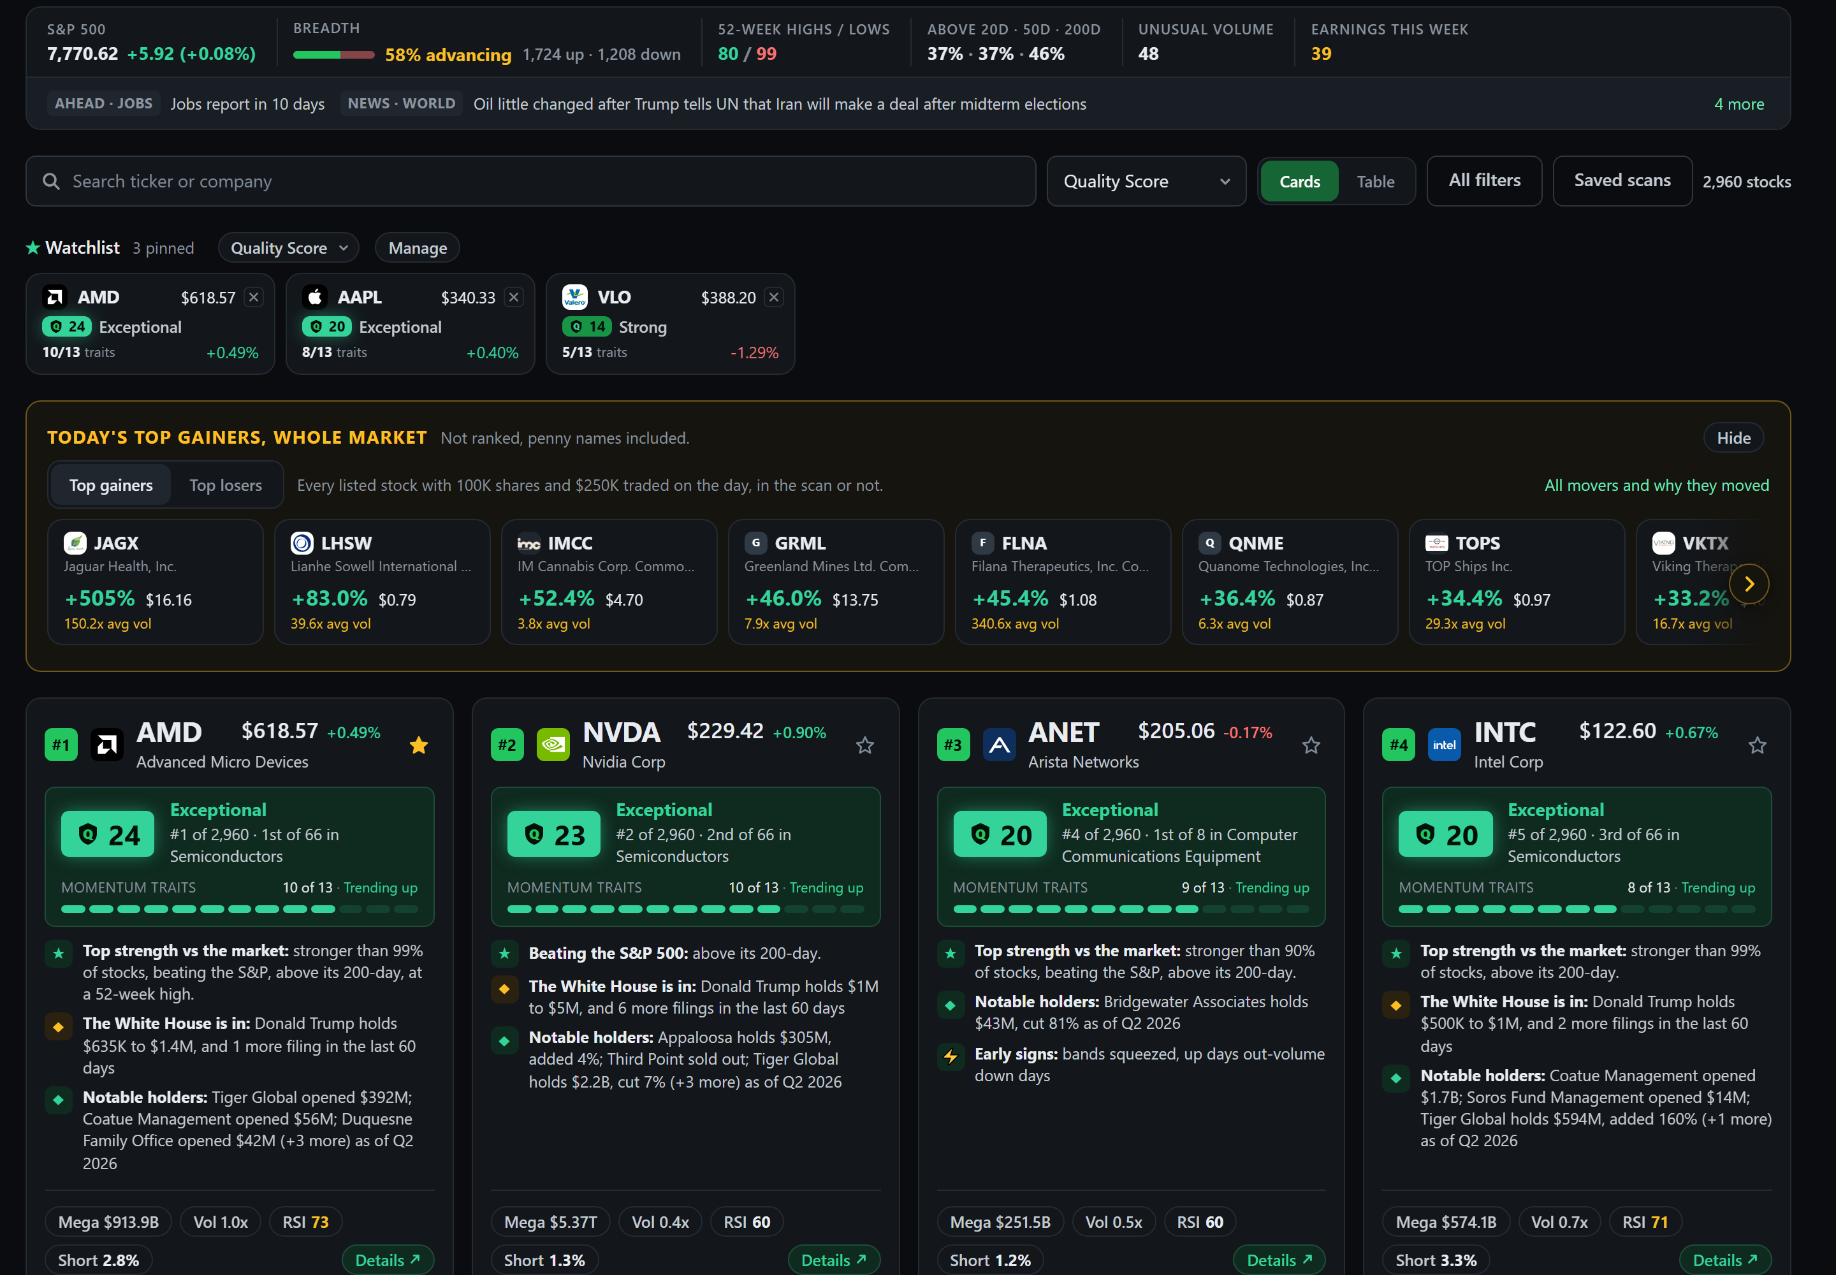
Task: Click AMD RSI 73 chip
Action: (305, 1222)
